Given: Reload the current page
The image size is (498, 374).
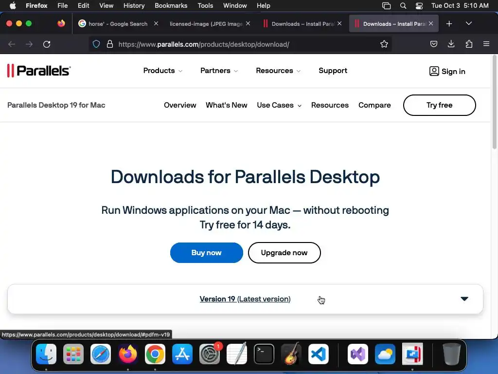Looking at the screenshot, I should tap(47, 44).
